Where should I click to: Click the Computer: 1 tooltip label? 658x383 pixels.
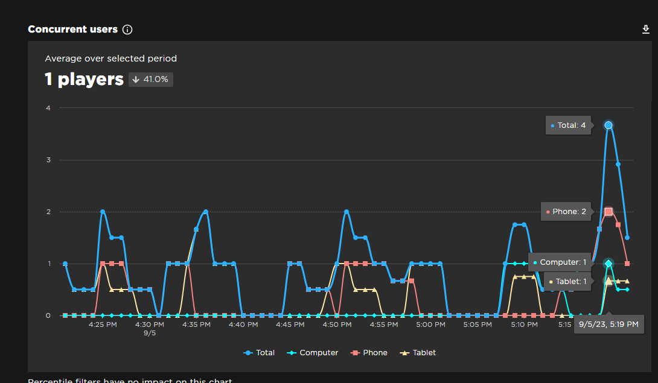pos(559,262)
